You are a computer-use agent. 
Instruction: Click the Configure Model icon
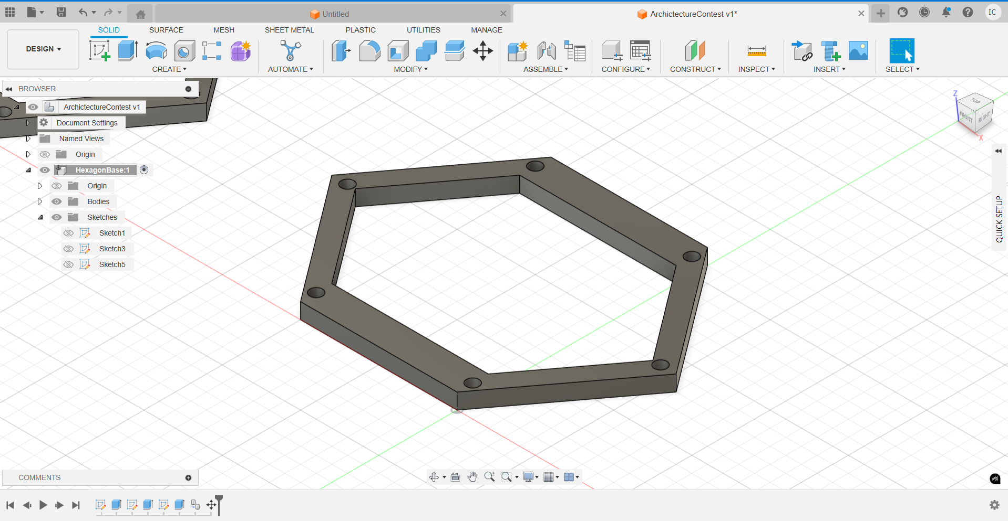[x=612, y=51]
